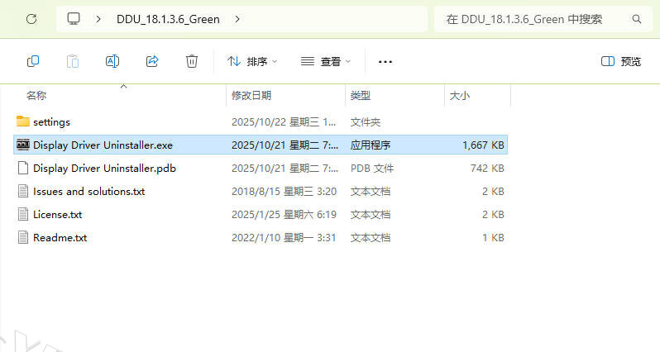Click the copy icon in toolbar
Viewport: 660px width, 352px height.
[33, 61]
